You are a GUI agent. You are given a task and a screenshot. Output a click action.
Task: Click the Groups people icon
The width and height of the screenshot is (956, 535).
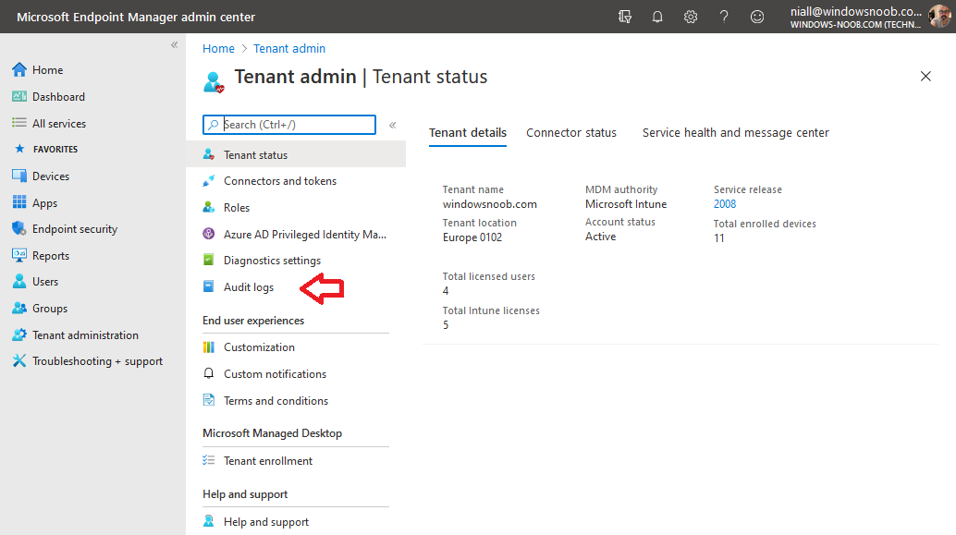(18, 309)
